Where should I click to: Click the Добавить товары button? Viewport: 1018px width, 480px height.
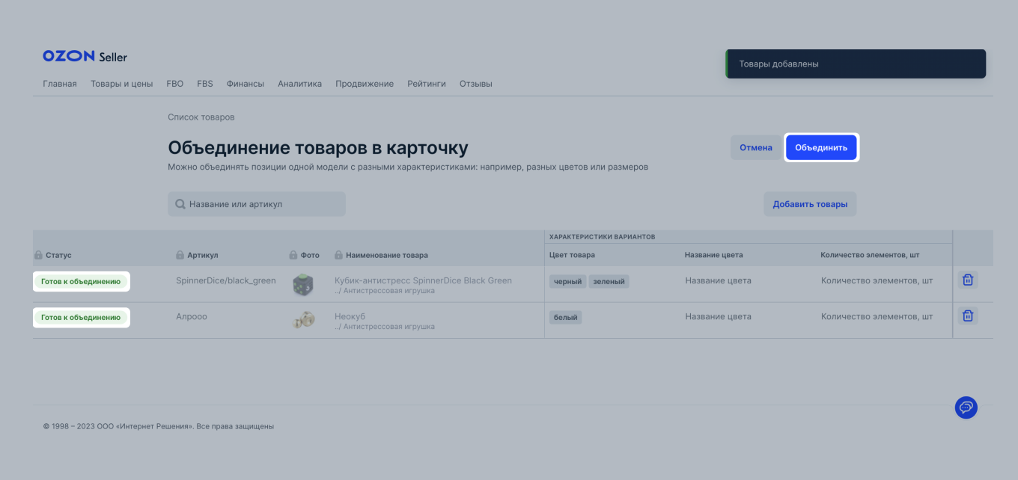point(810,203)
